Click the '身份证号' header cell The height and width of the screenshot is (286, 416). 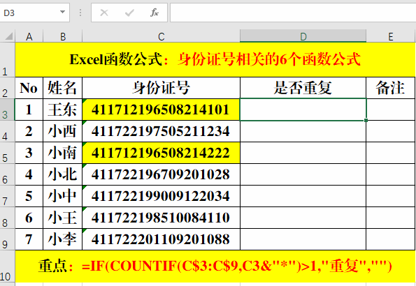point(161,88)
